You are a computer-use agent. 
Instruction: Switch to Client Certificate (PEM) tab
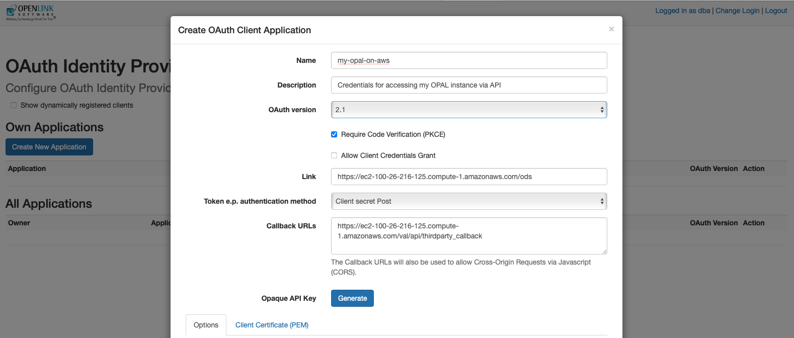tap(272, 325)
